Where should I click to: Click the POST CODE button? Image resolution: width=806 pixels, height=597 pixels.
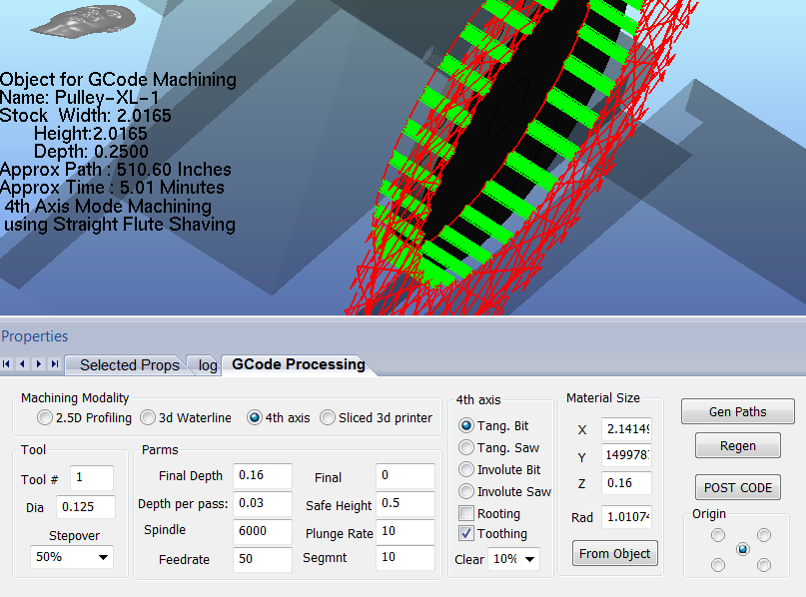(738, 487)
